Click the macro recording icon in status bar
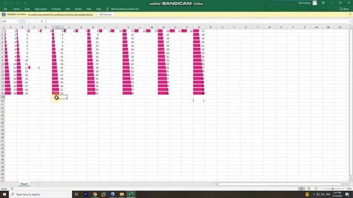The height and width of the screenshot is (198, 353). pyautogui.click(x=12, y=189)
